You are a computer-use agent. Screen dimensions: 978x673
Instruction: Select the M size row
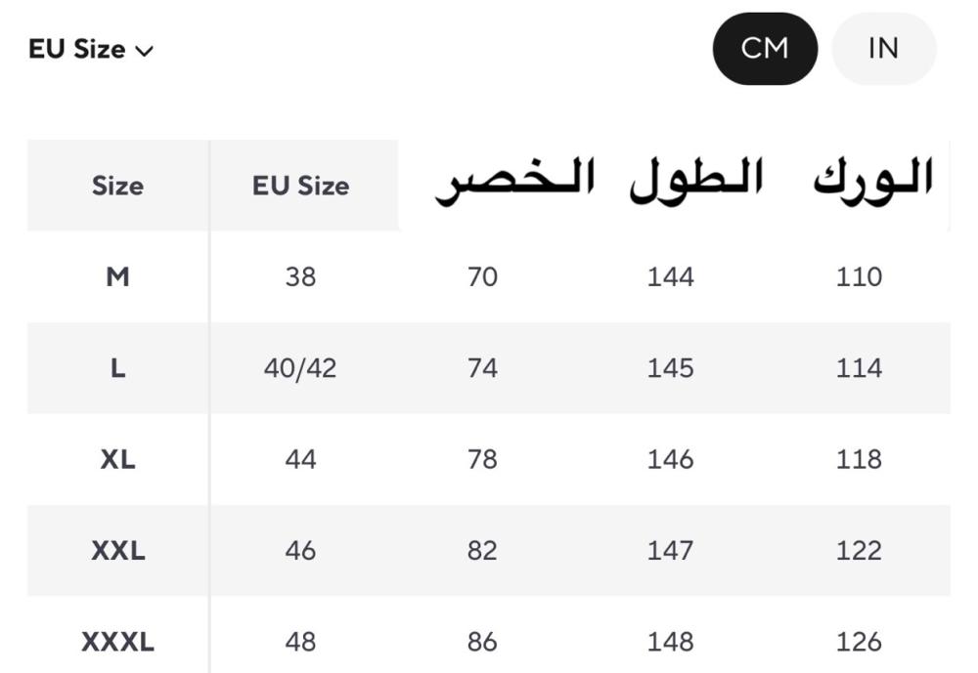488,276
